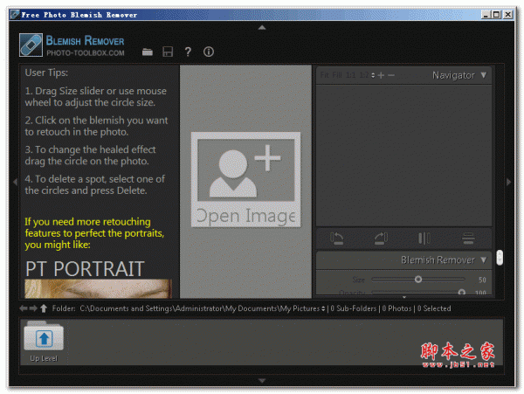
Task: Click the undo arrow icon under navigator
Action: [x=337, y=238]
